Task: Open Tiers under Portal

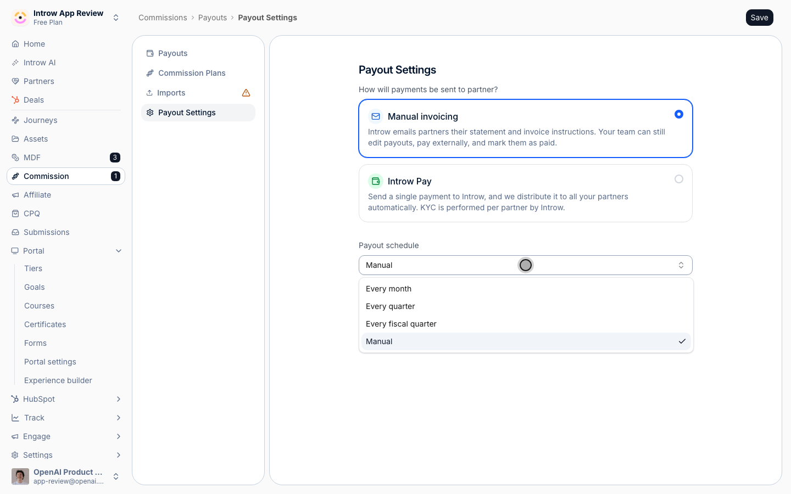Action: point(34,268)
